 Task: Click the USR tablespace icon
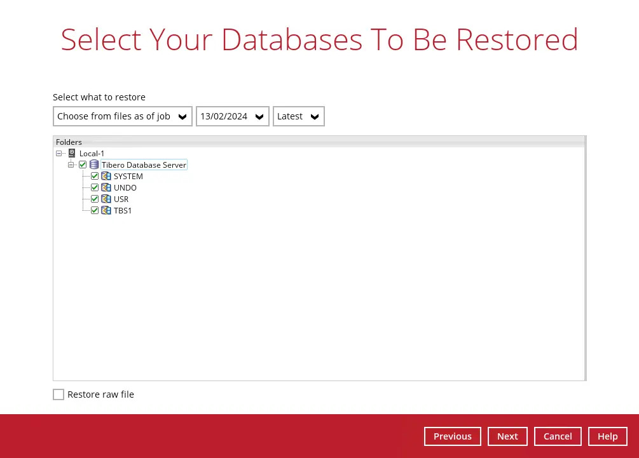tap(106, 199)
